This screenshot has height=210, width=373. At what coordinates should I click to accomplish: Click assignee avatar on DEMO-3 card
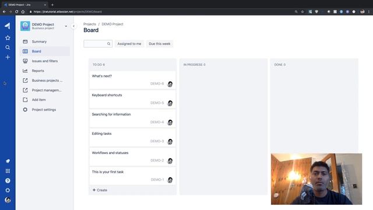coord(170,142)
